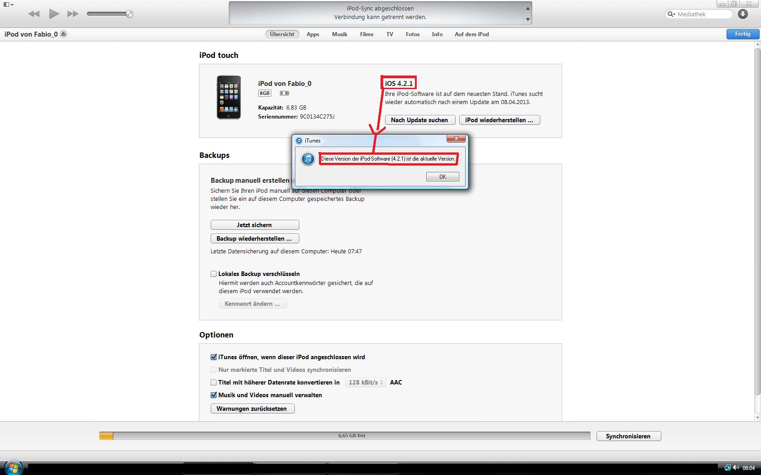Click the vertical scrollbar down arrow
The width and height of the screenshot is (761, 475).
[x=757, y=417]
